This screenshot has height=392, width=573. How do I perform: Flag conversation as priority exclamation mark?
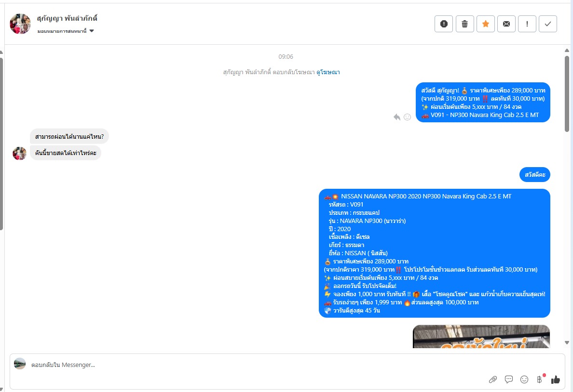point(527,24)
